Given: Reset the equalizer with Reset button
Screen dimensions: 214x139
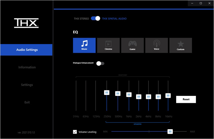Looking at the screenshot, I should tap(186, 100).
